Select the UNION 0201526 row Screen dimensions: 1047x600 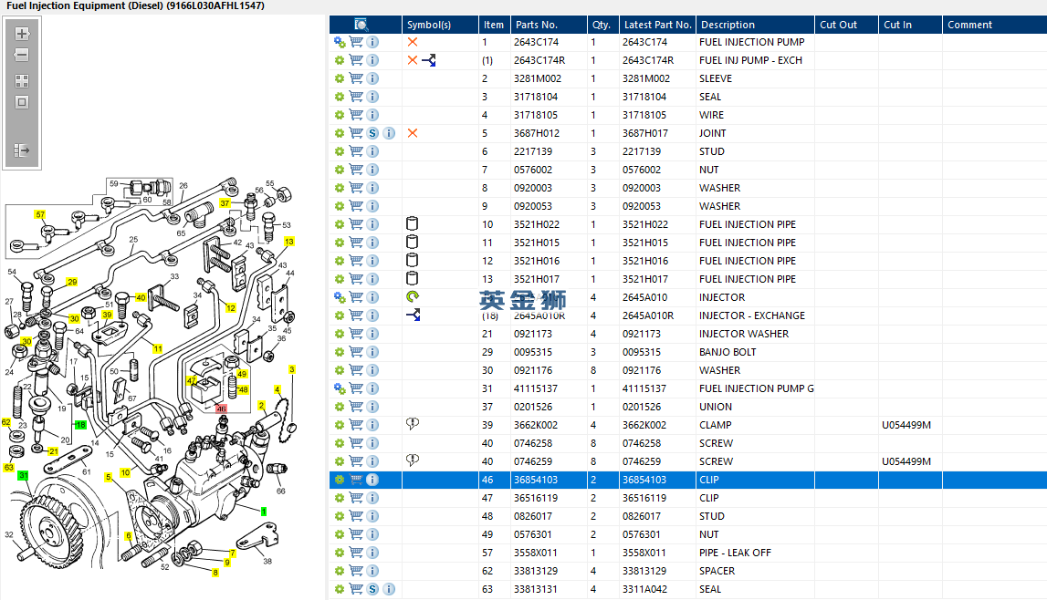pos(687,407)
